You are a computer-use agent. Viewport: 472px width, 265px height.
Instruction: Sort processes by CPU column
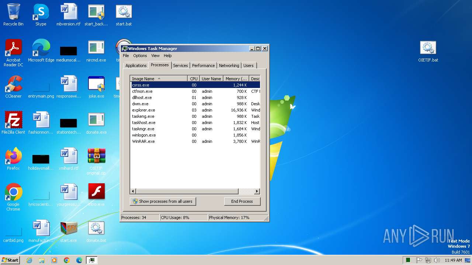point(194,79)
